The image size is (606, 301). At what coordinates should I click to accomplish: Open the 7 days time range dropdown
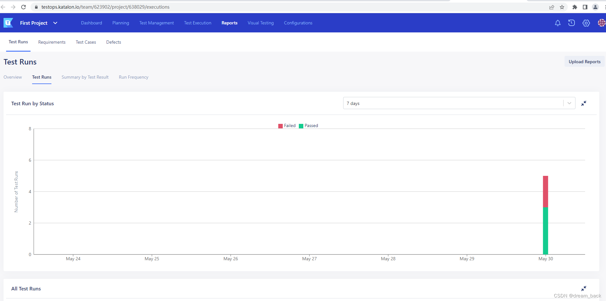[x=459, y=103]
